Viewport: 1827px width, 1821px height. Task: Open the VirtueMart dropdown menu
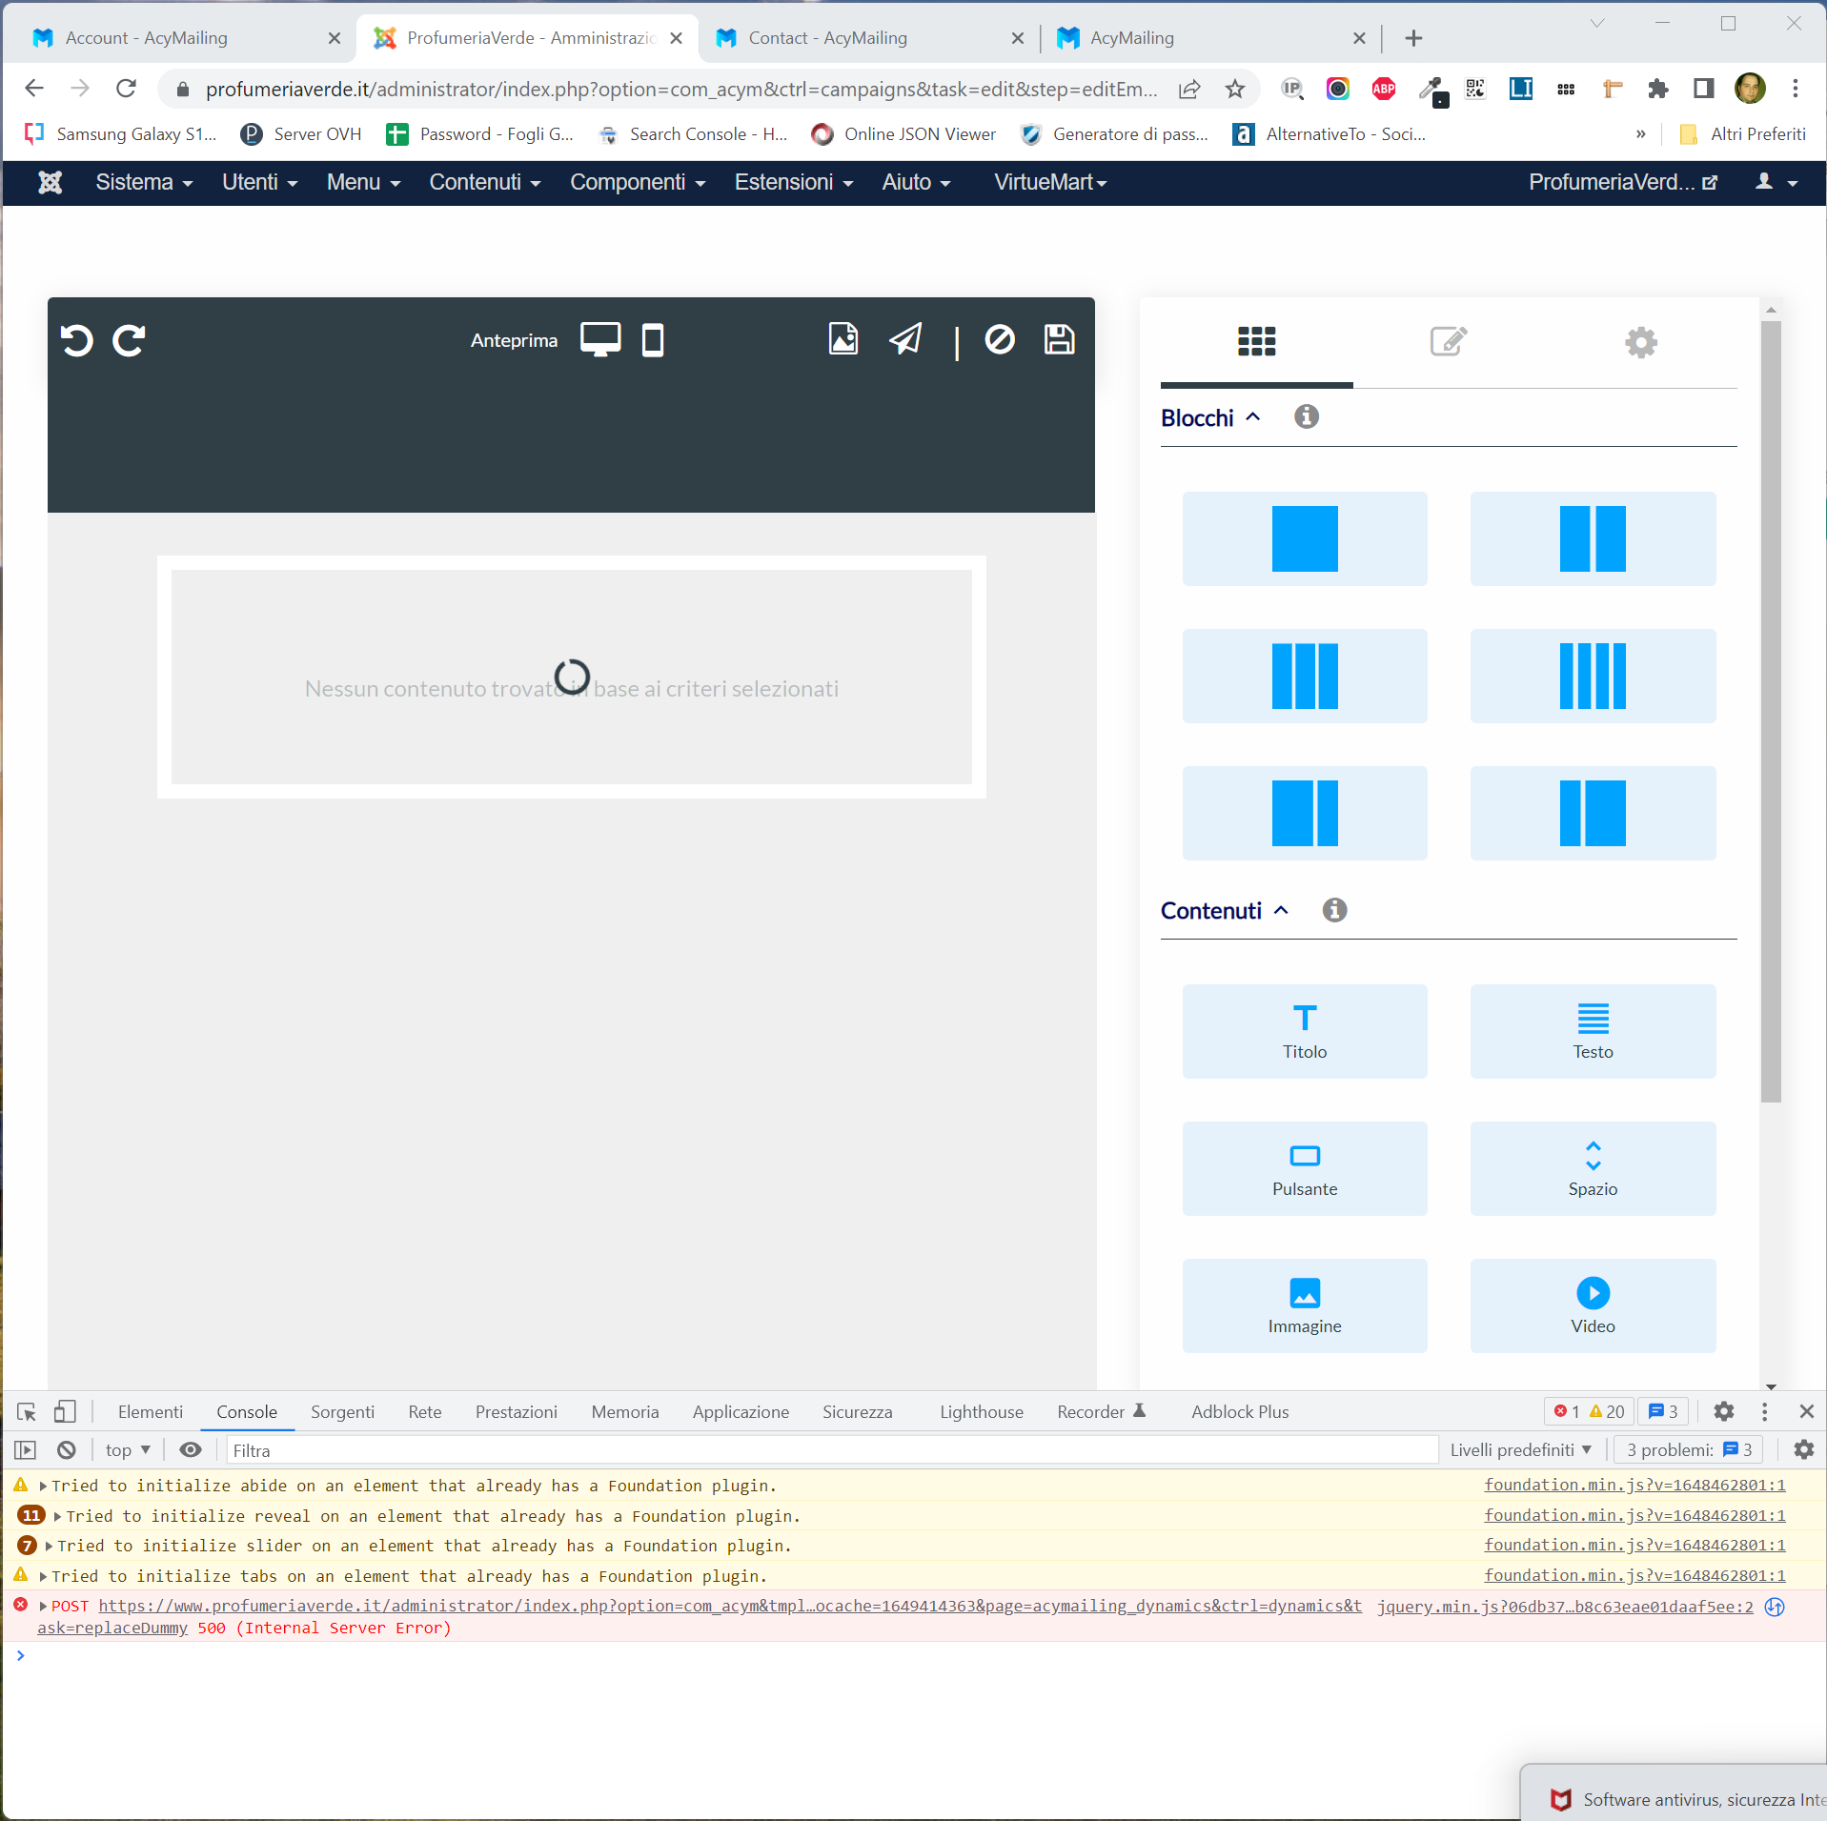click(x=1050, y=182)
